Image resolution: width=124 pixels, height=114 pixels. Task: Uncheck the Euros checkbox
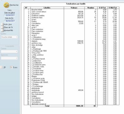[x=11, y=67]
